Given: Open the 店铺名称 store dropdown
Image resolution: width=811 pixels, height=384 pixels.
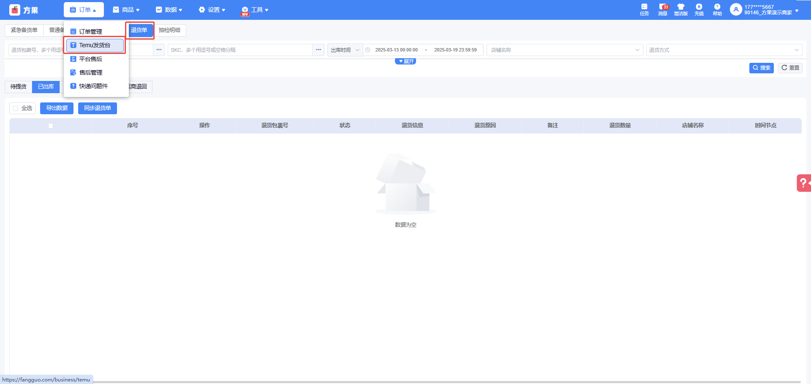Looking at the screenshot, I should click(564, 50).
